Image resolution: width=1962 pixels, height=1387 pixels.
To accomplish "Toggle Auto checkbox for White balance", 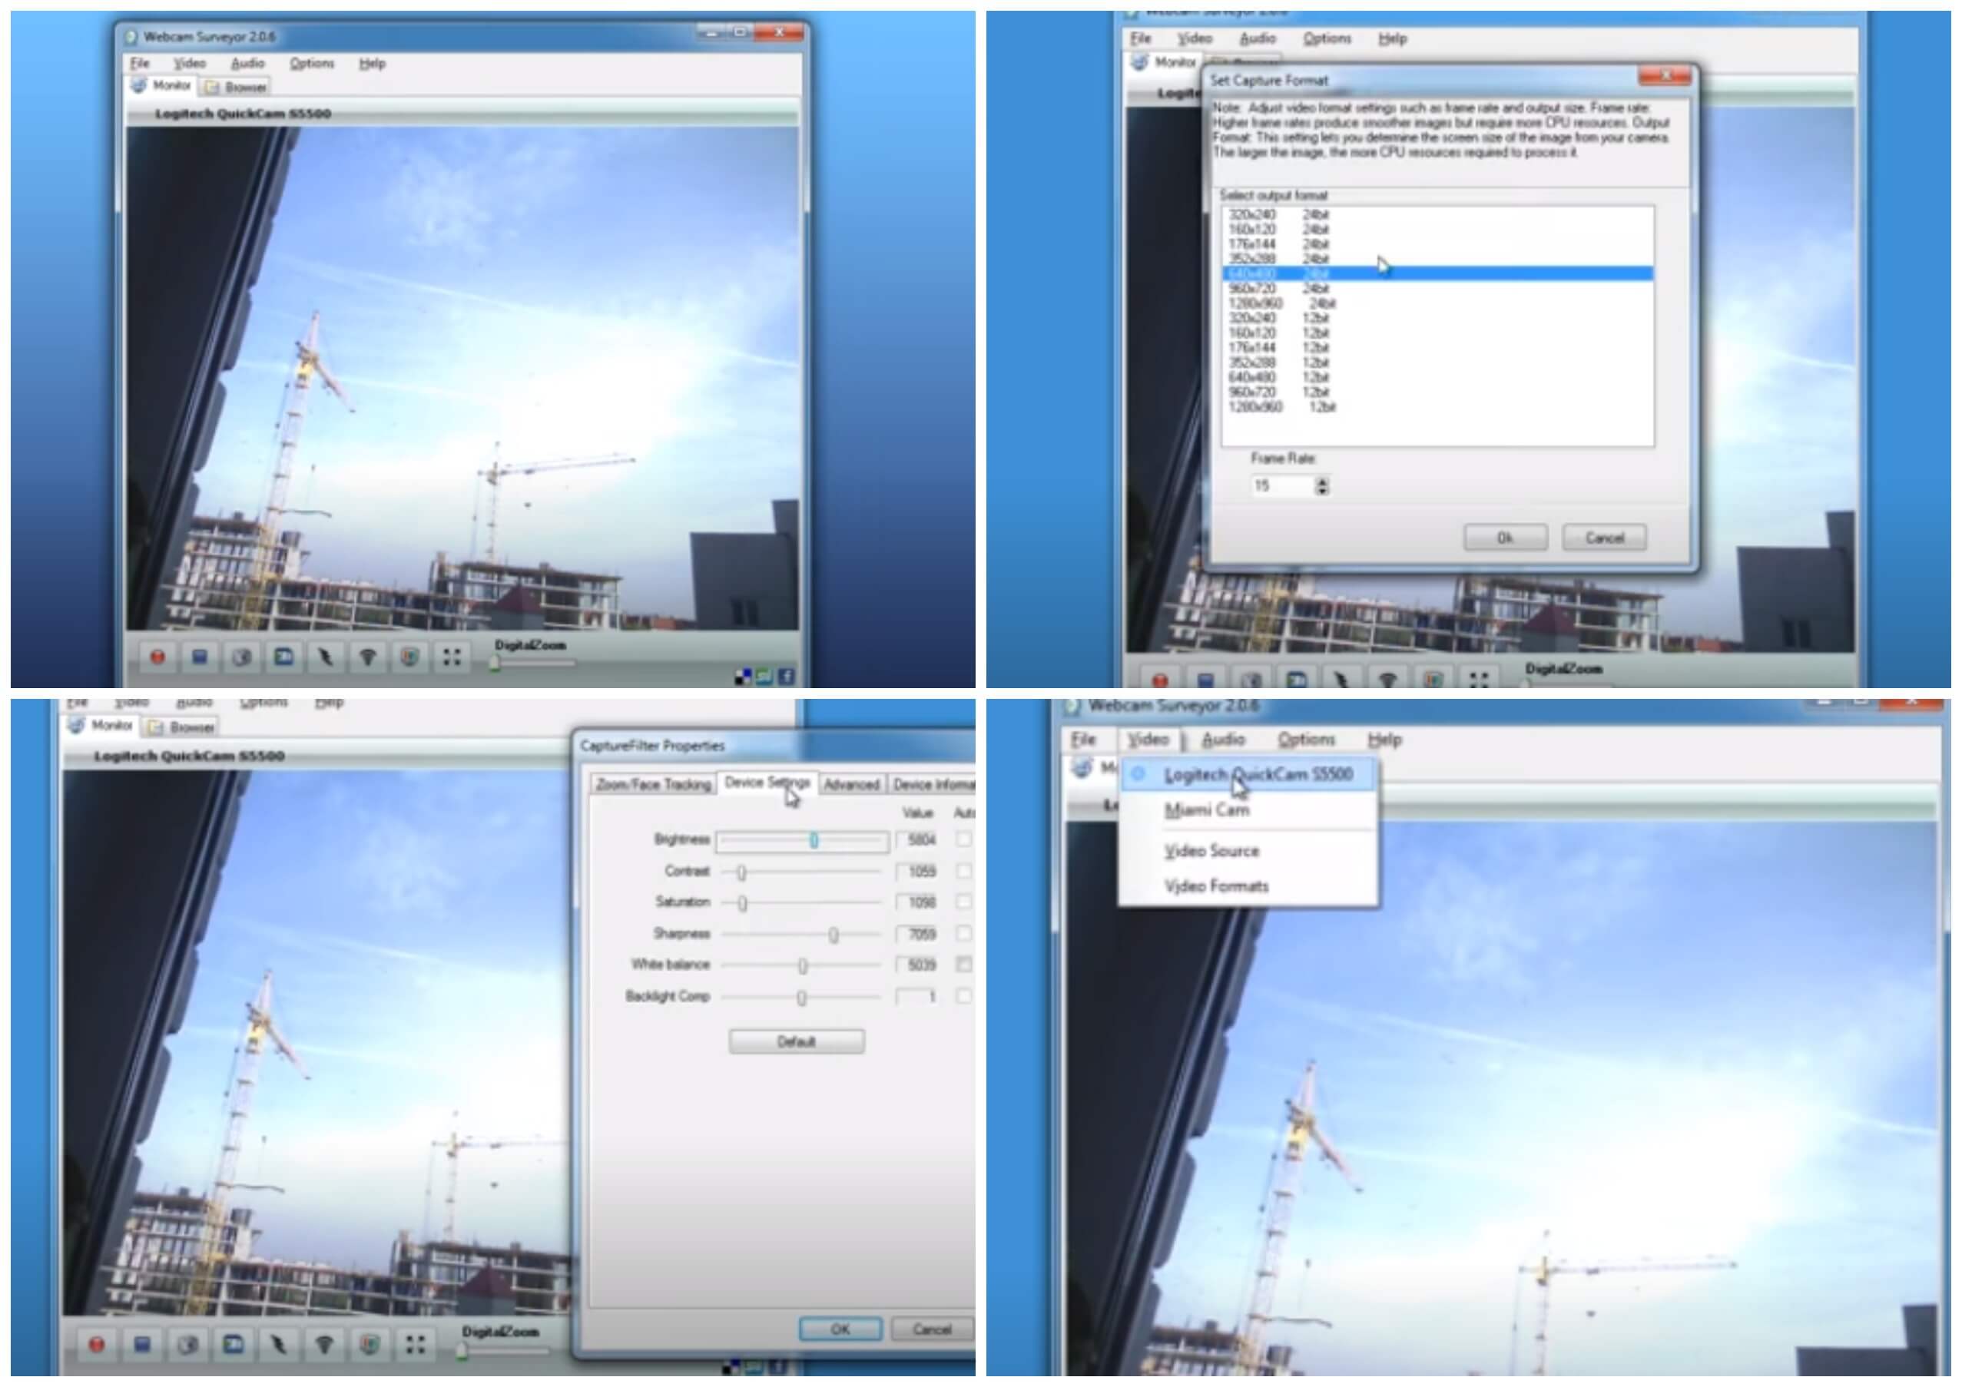I will coord(964,965).
